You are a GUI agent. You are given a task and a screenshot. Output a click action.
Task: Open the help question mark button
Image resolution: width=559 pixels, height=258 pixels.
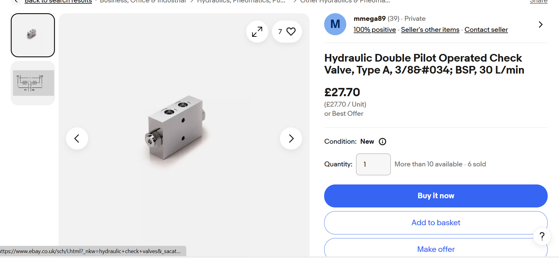click(542, 236)
